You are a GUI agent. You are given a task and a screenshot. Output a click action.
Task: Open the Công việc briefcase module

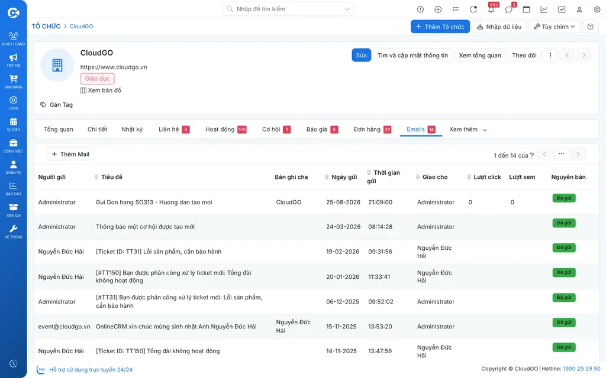click(13, 146)
